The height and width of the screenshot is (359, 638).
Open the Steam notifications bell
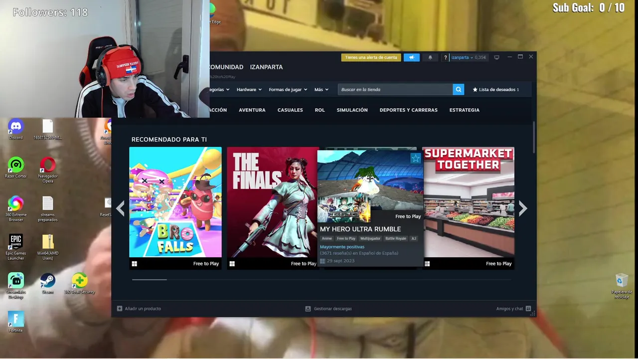click(430, 57)
